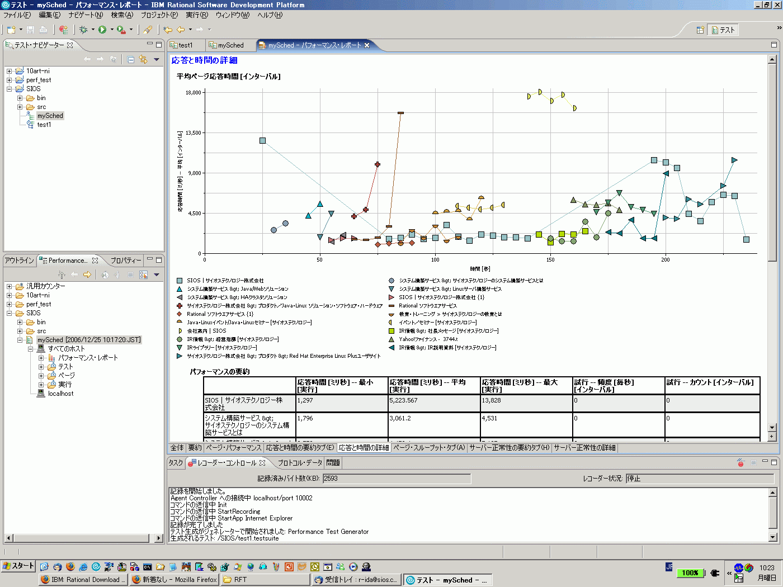This screenshot has height=587, width=783.
Task: Open the Performance view menu triangle
Action: click(x=157, y=274)
